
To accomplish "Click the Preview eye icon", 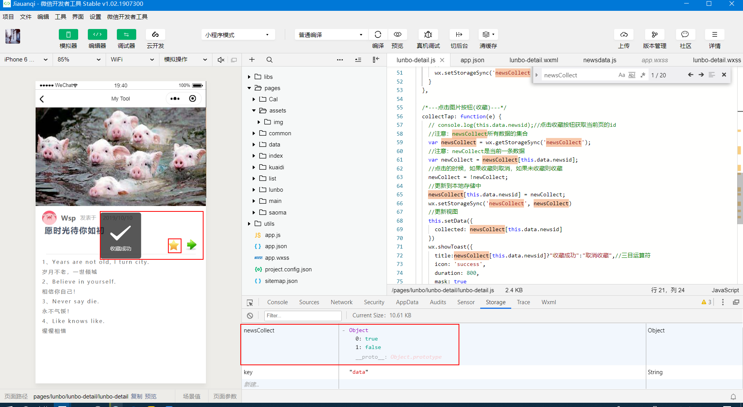I will coord(397,34).
